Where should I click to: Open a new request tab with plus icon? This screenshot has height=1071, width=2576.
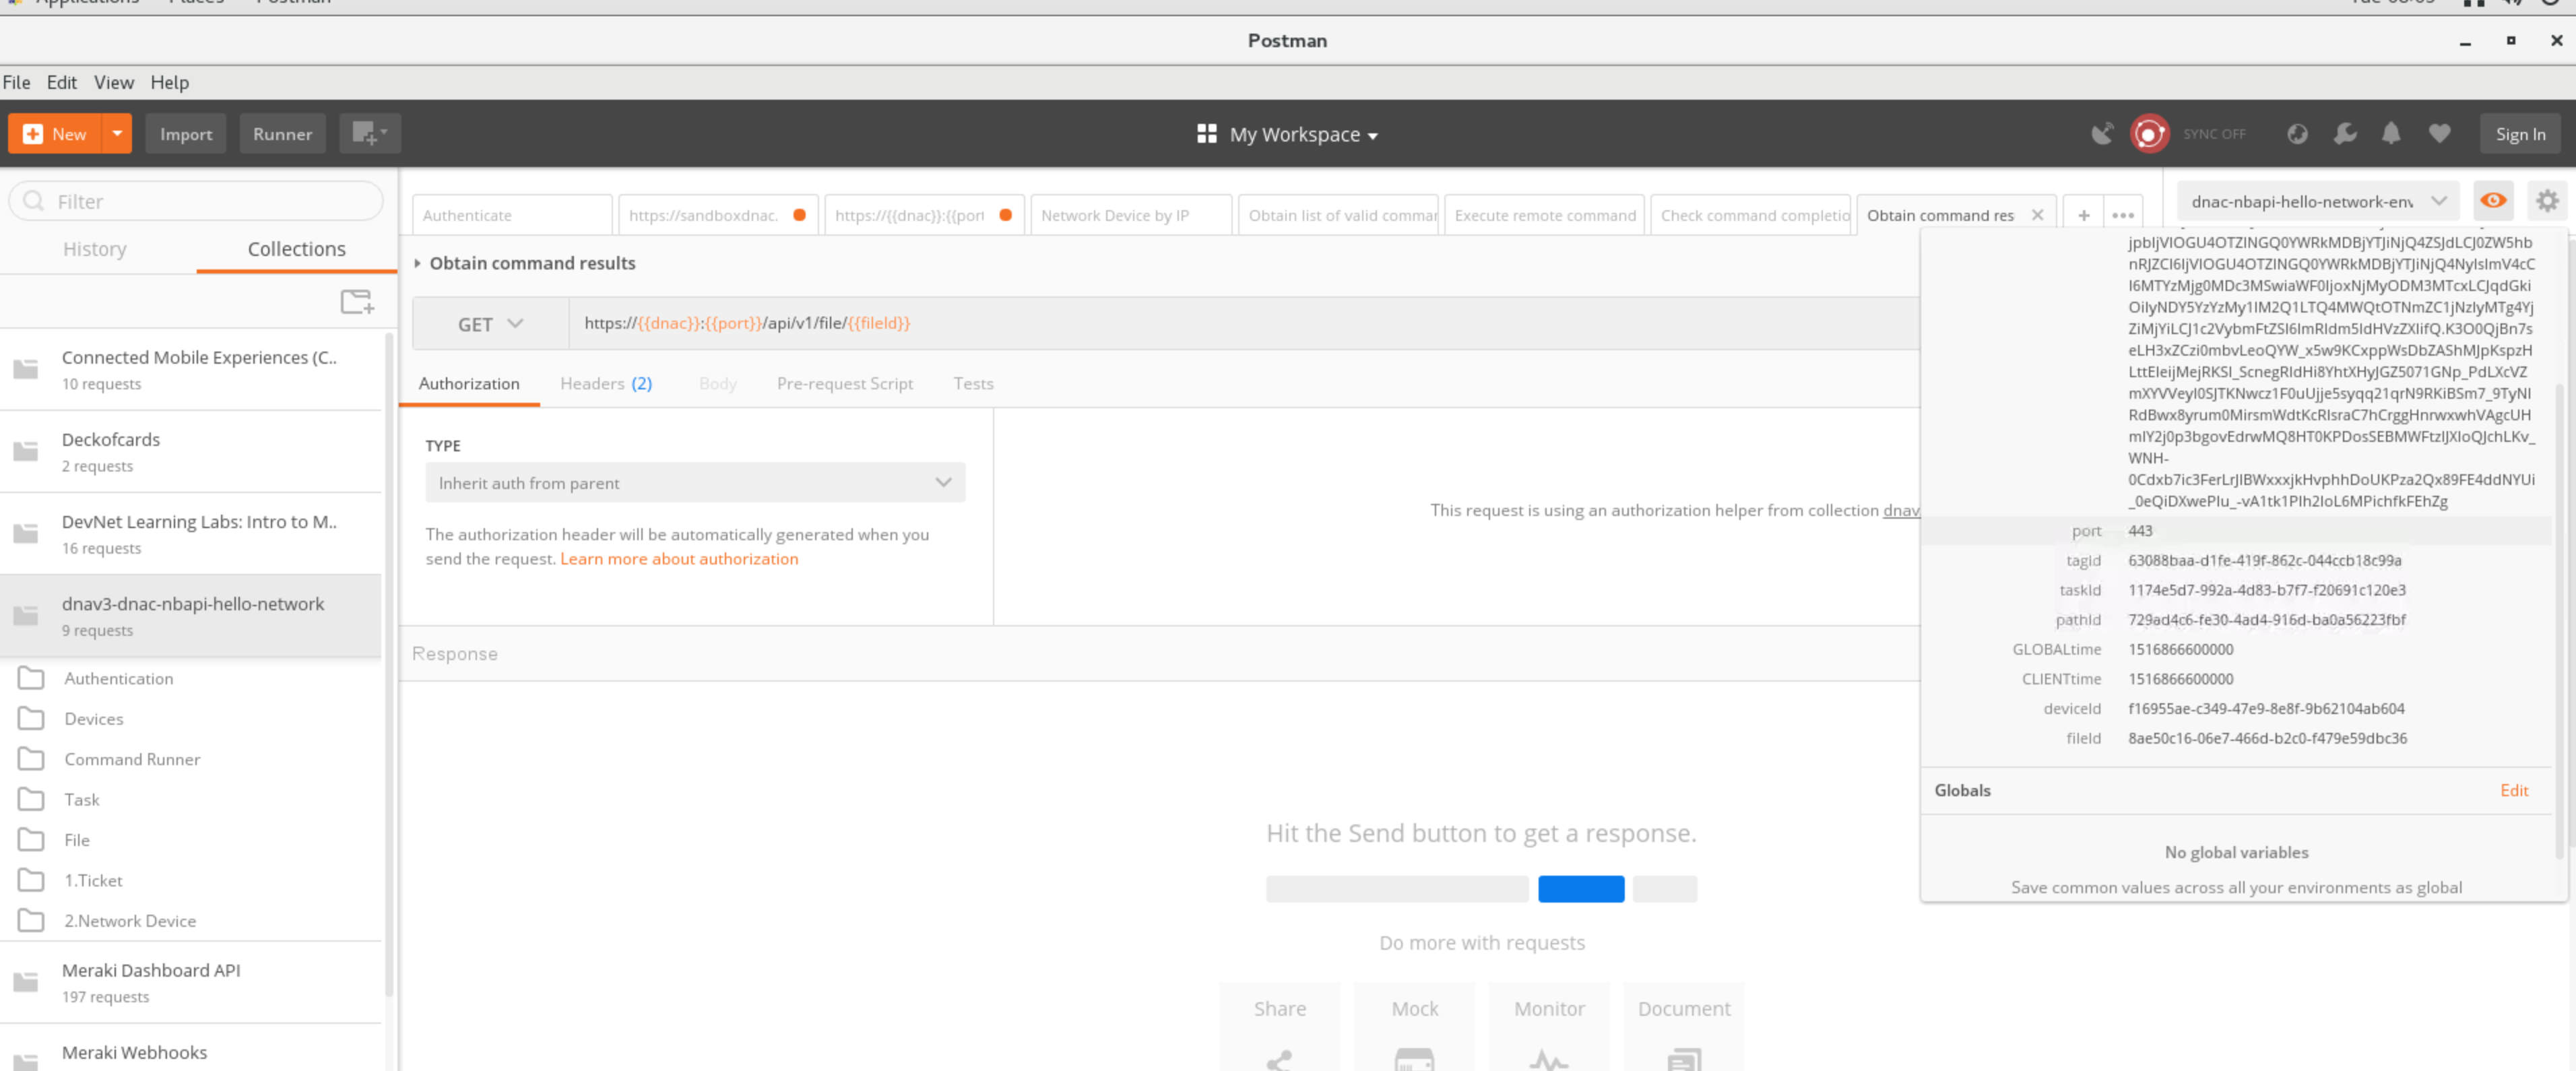(2083, 214)
